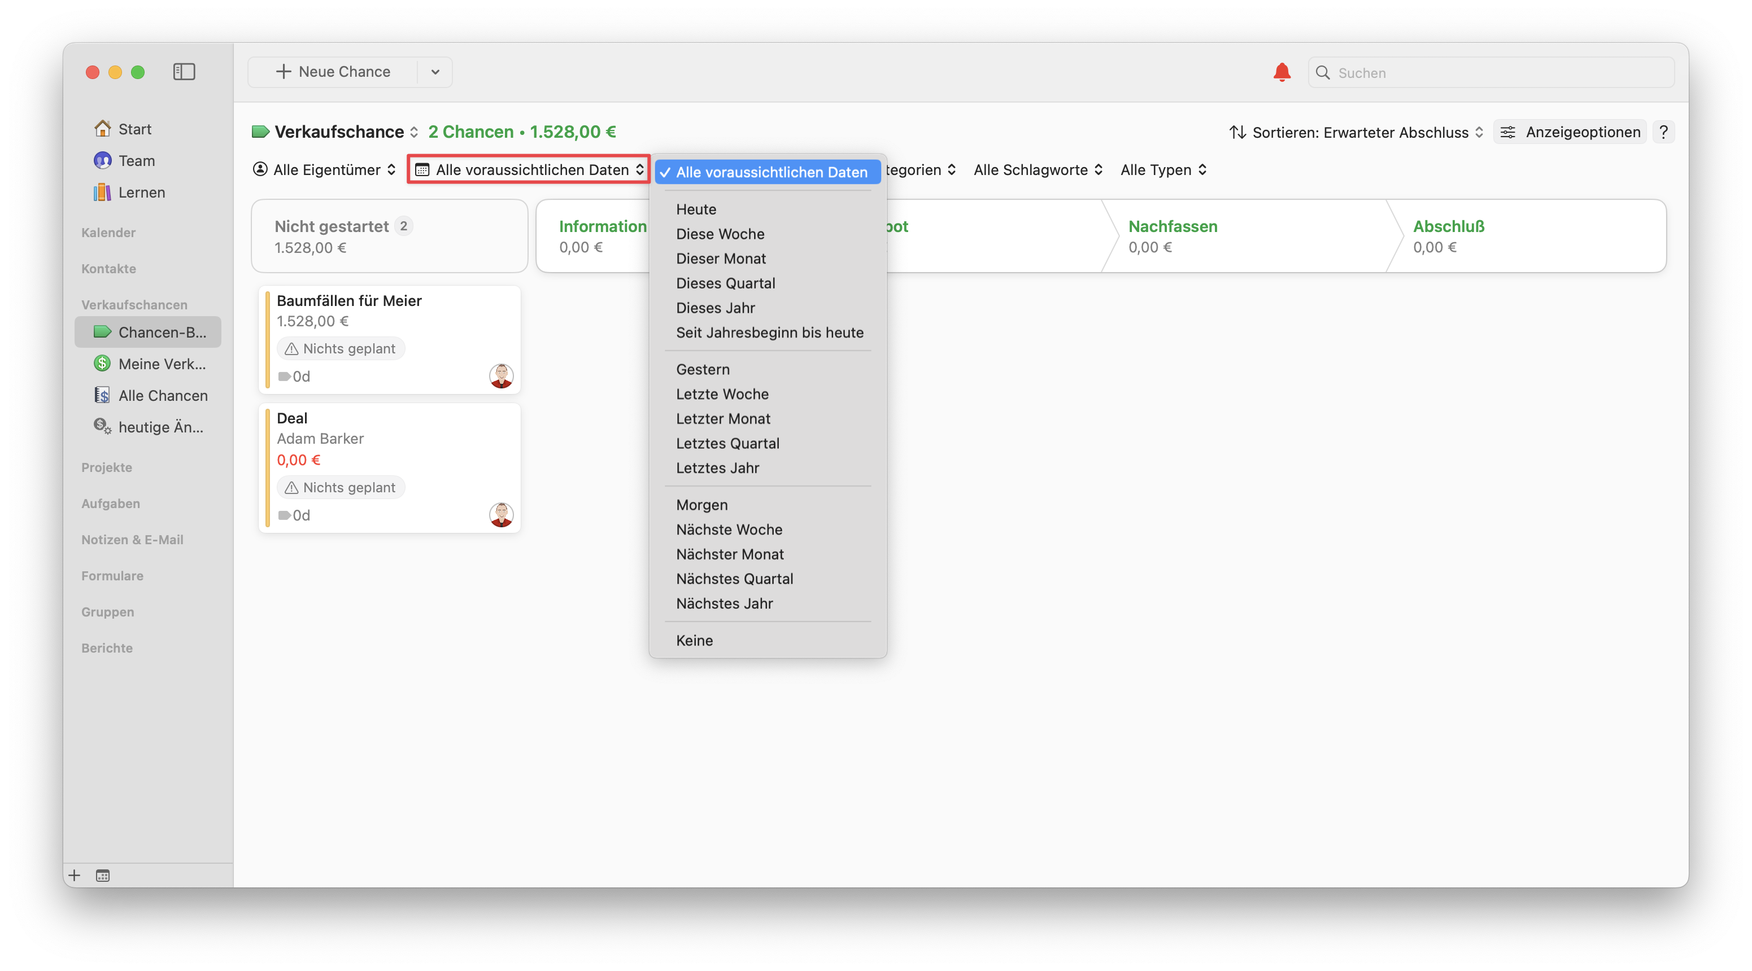Click the calendar icon at sidebar bottom
This screenshot has height=971, width=1752.
tap(103, 875)
